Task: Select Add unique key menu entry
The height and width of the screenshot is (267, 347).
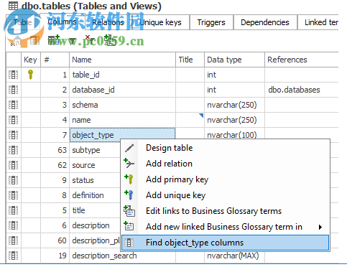Action: point(225,195)
